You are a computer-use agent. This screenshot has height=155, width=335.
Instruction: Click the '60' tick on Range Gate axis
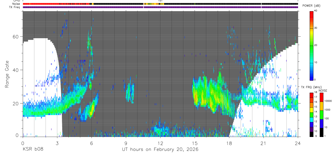click(x=16, y=37)
